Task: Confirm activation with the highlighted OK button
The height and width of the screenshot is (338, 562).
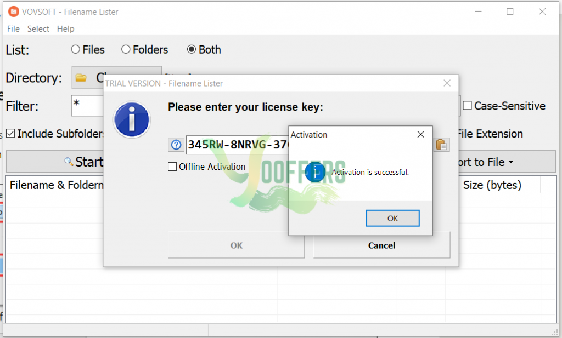Action: (392, 218)
